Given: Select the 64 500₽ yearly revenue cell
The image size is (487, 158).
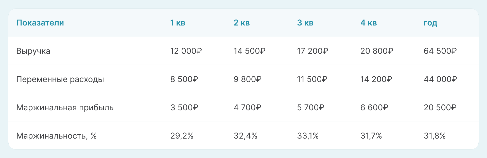Looking at the screenshot, I should [x=440, y=51].
